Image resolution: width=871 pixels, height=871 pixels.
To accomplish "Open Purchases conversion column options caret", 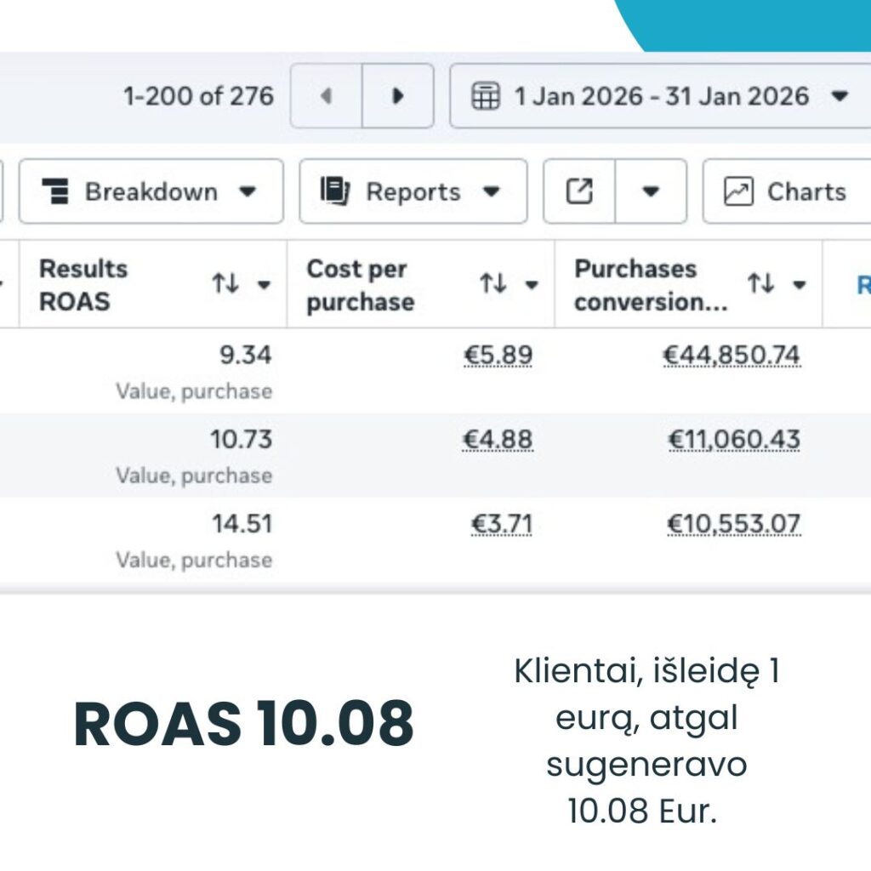I will [x=799, y=285].
